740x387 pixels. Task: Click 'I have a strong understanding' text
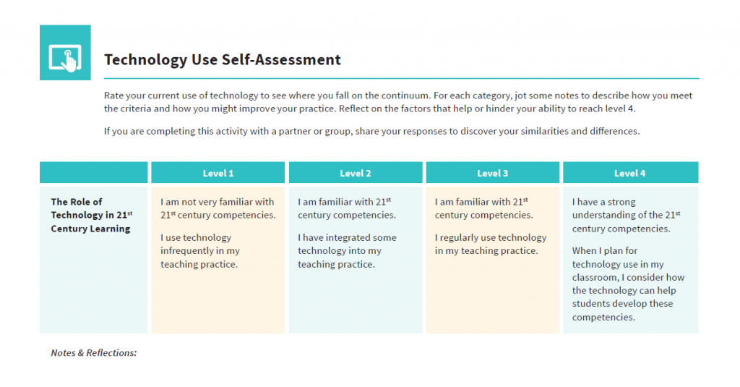626,216
